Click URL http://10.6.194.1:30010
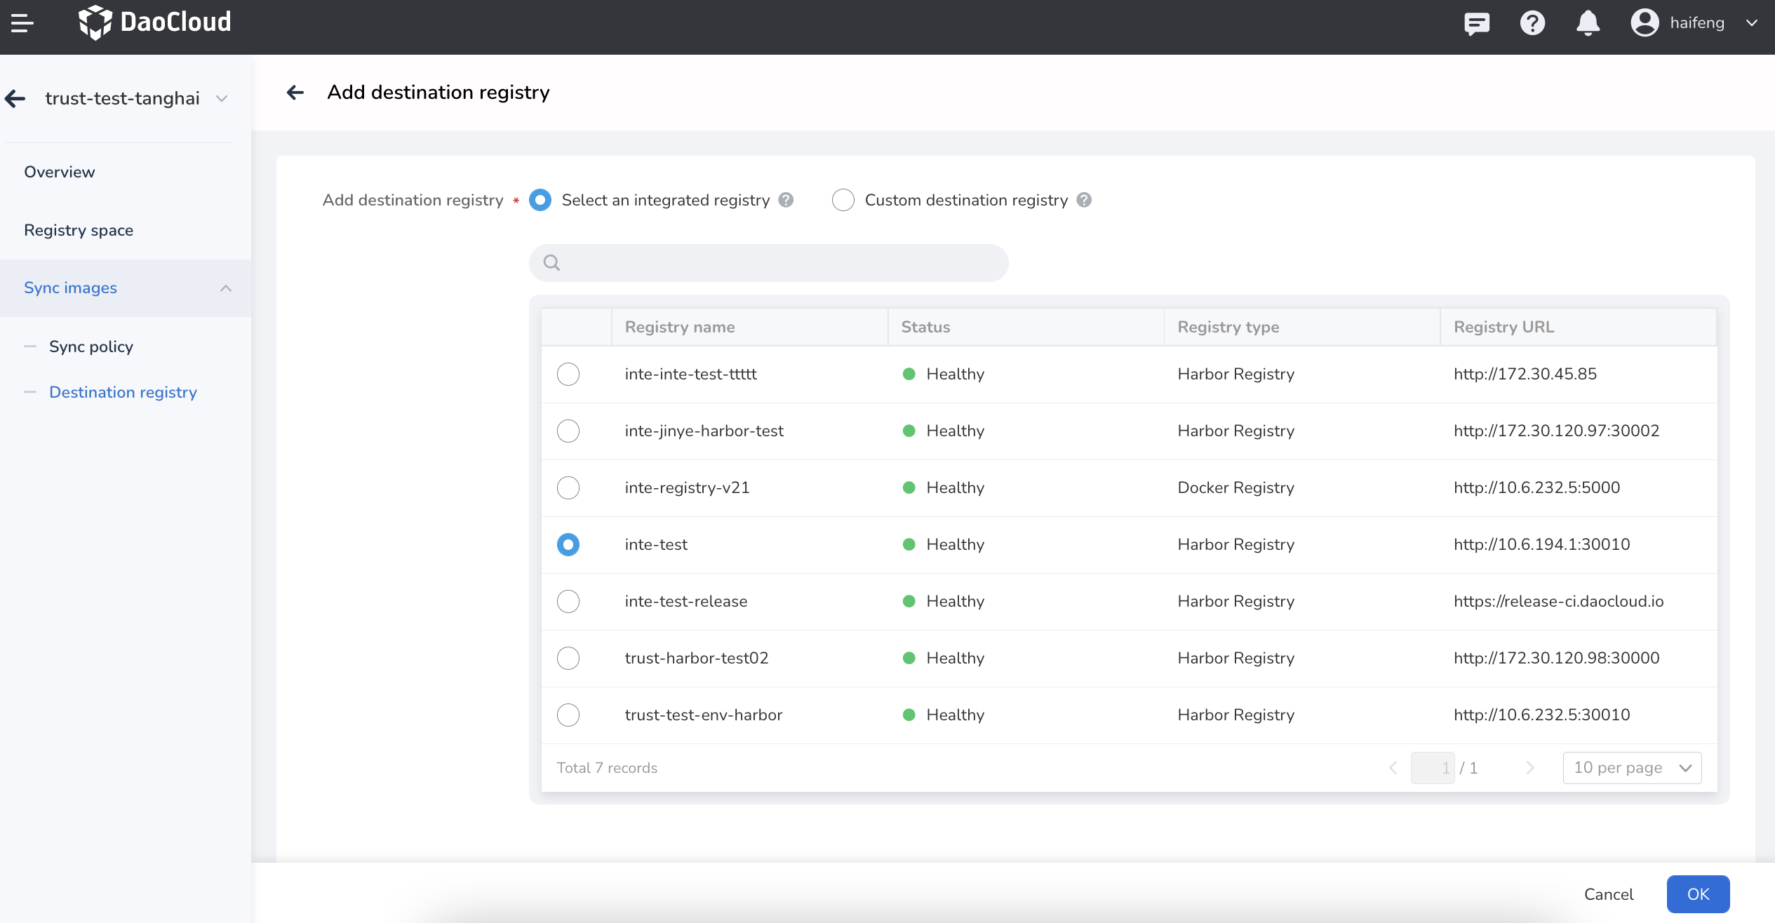 pyautogui.click(x=1542, y=544)
